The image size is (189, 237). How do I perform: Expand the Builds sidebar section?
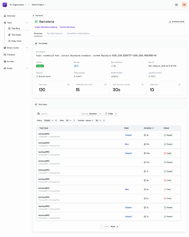point(27,68)
